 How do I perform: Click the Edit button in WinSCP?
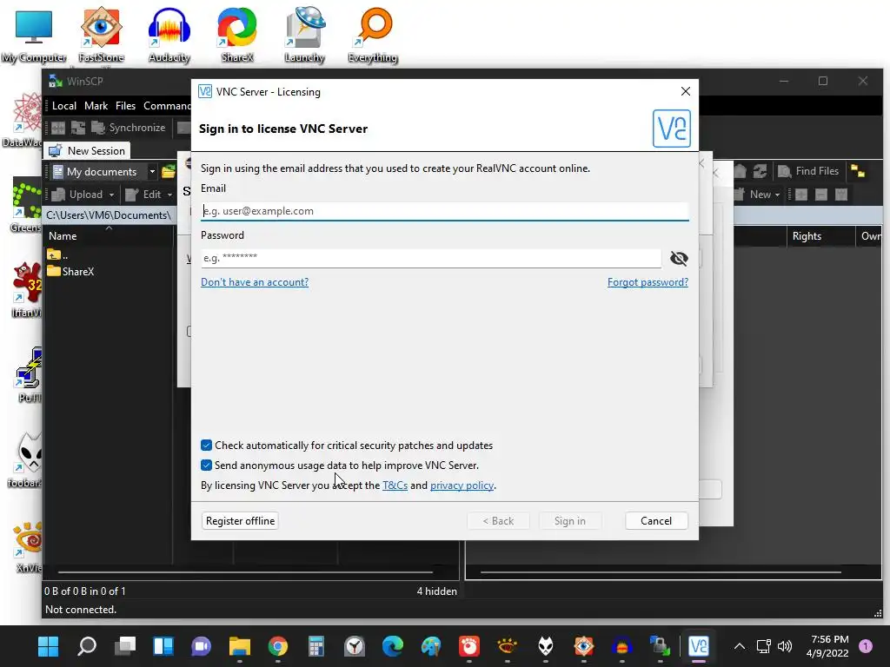(x=143, y=195)
